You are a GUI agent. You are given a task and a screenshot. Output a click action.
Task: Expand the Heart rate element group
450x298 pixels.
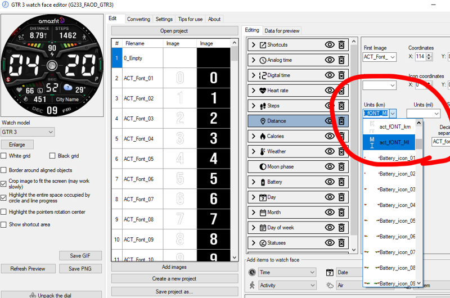click(254, 91)
